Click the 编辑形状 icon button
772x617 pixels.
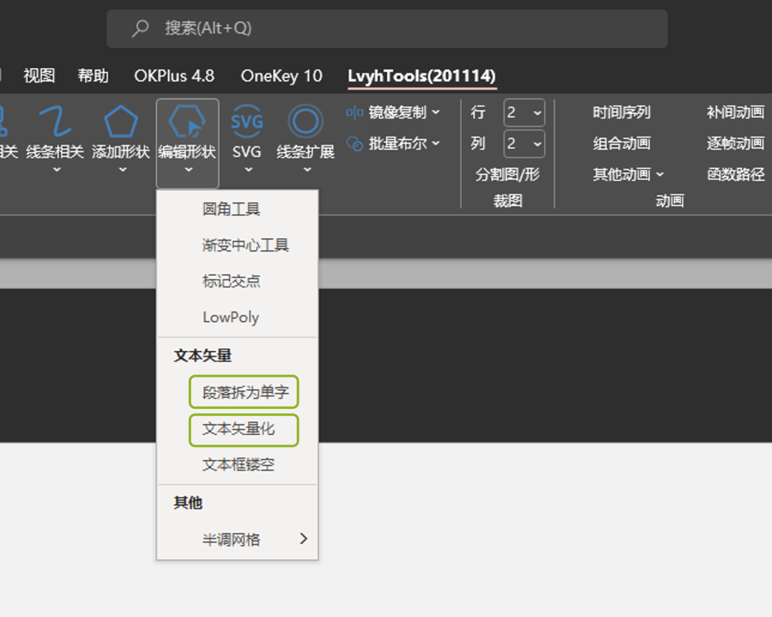click(187, 121)
